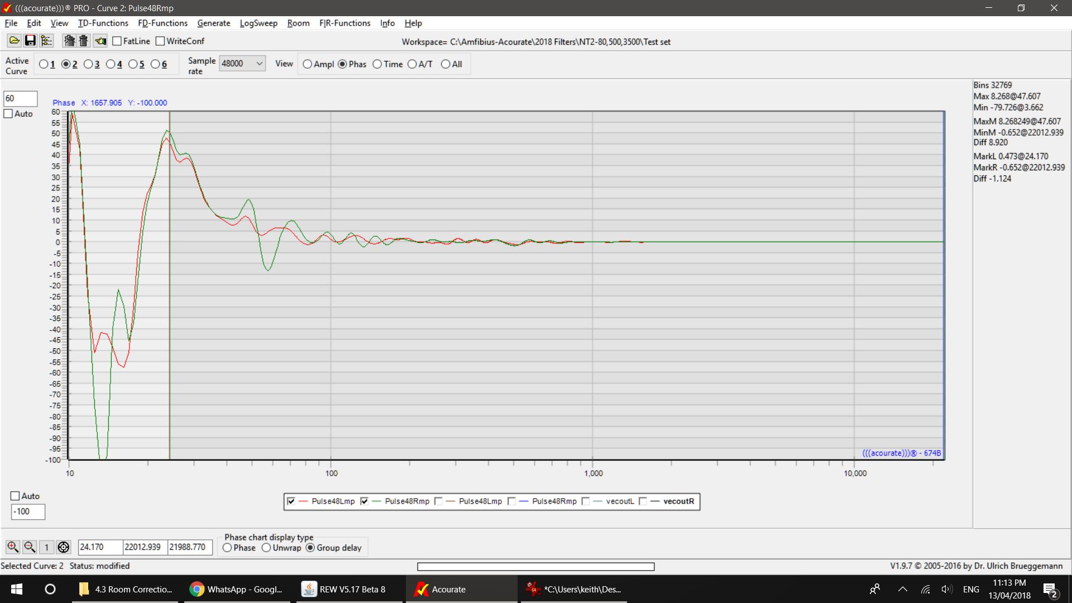Viewport: 1072px width, 603px height.
Task: Select active curve 4 radio button
Action: (111, 64)
